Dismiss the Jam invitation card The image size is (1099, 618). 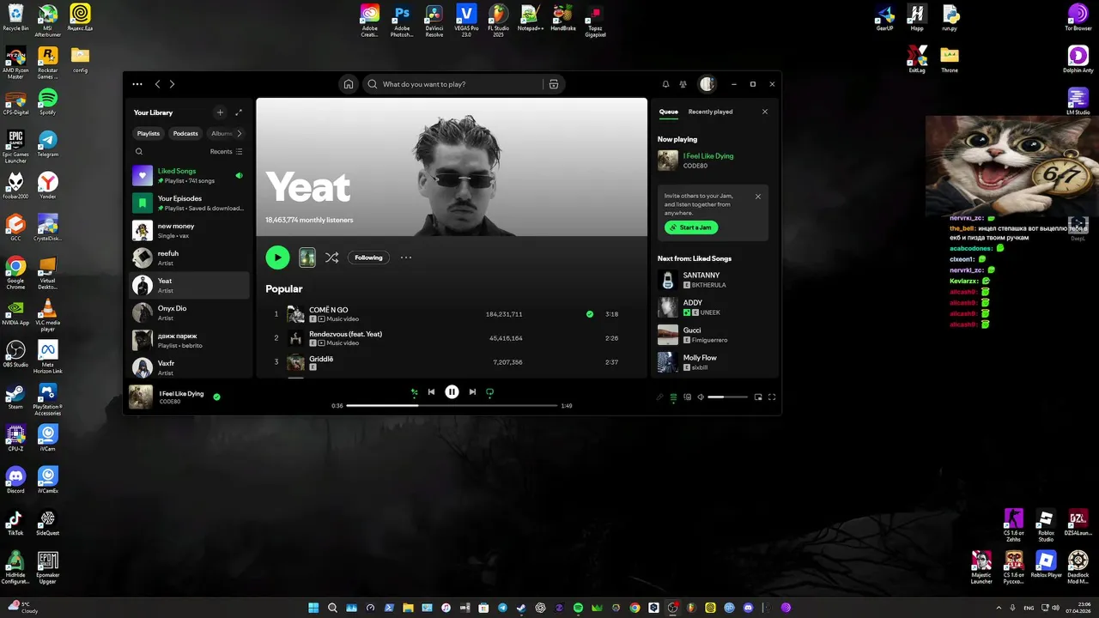pos(758,197)
